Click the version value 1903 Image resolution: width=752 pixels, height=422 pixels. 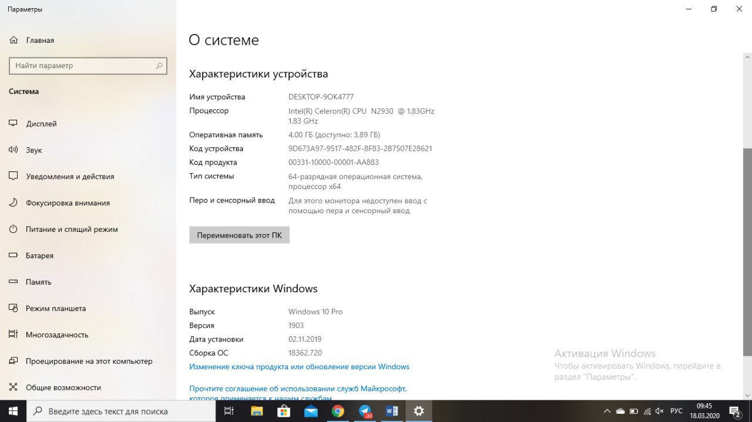296,325
